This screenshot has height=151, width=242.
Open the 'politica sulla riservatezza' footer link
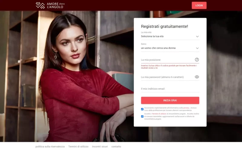coord(50,146)
